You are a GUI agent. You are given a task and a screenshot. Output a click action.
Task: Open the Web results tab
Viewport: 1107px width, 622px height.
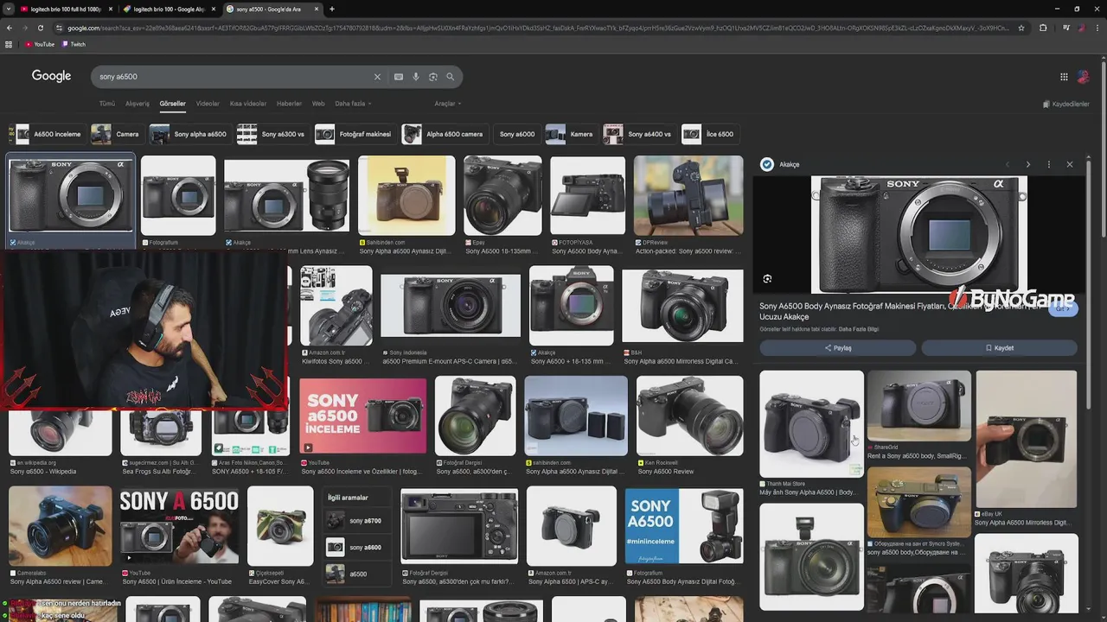point(318,104)
